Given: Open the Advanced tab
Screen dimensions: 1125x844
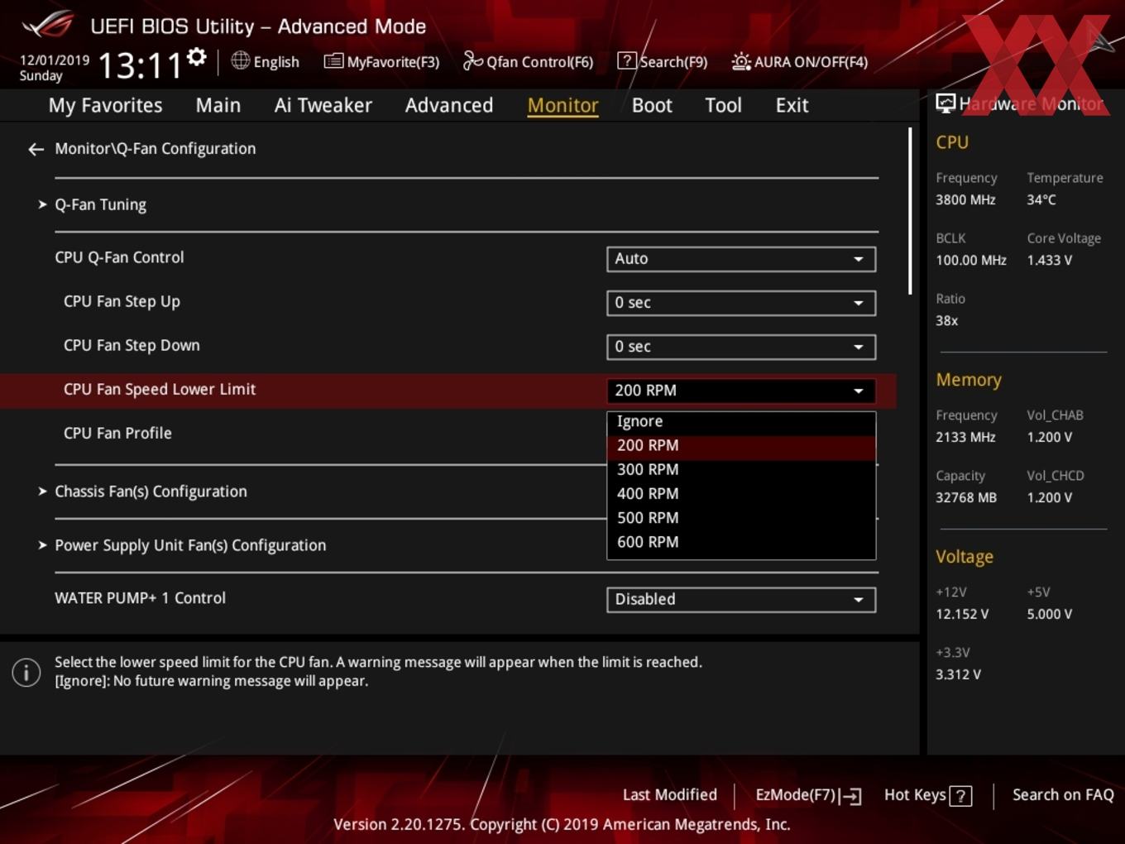Looking at the screenshot, I should 449,105.
